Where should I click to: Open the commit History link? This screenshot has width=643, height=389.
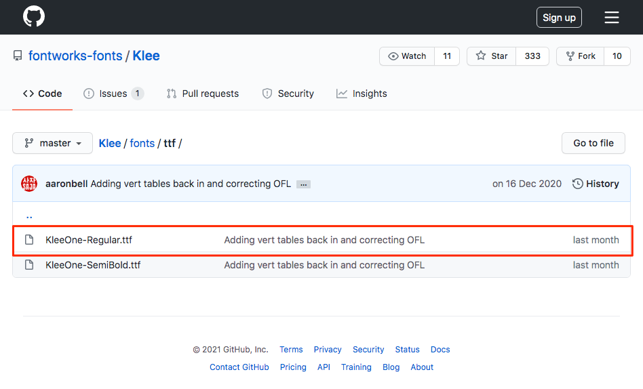pyautogui.click(x=596, y=184)
